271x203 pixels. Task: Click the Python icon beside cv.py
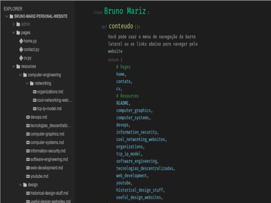coord(21,58)
